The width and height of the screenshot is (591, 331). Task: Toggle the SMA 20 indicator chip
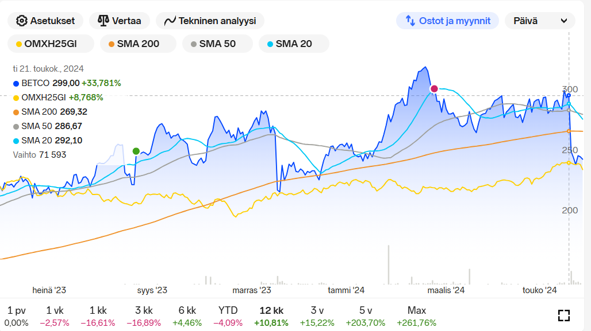click(293, 44)
